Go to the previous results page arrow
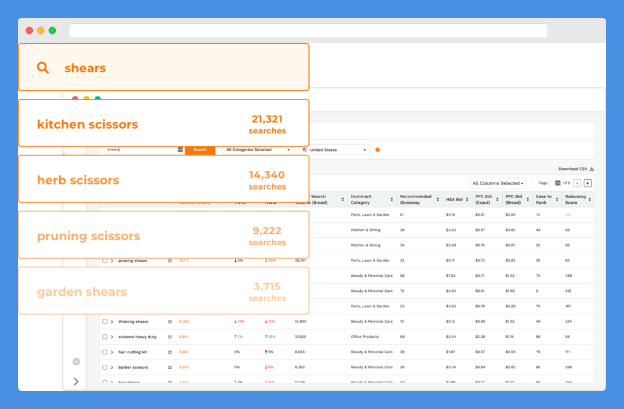The width and height of the screenshot is (624, 409). click(x=577, y=183)
